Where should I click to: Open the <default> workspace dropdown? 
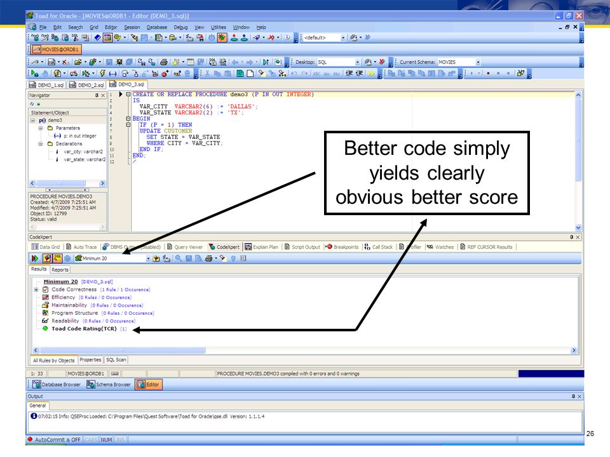pos(343,37)
